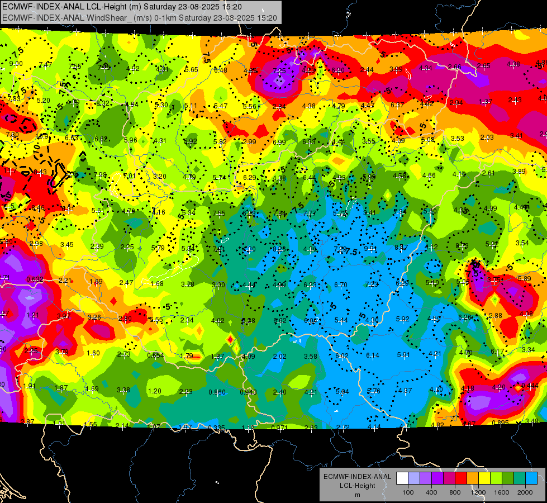547x503 pixels.
Task: Select the WindShear 0-1km title line
Action: coord(140,18)
